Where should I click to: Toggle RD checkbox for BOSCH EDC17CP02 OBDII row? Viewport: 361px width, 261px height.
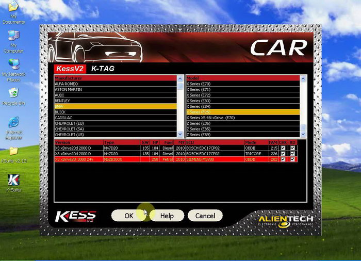click(292, 148)
